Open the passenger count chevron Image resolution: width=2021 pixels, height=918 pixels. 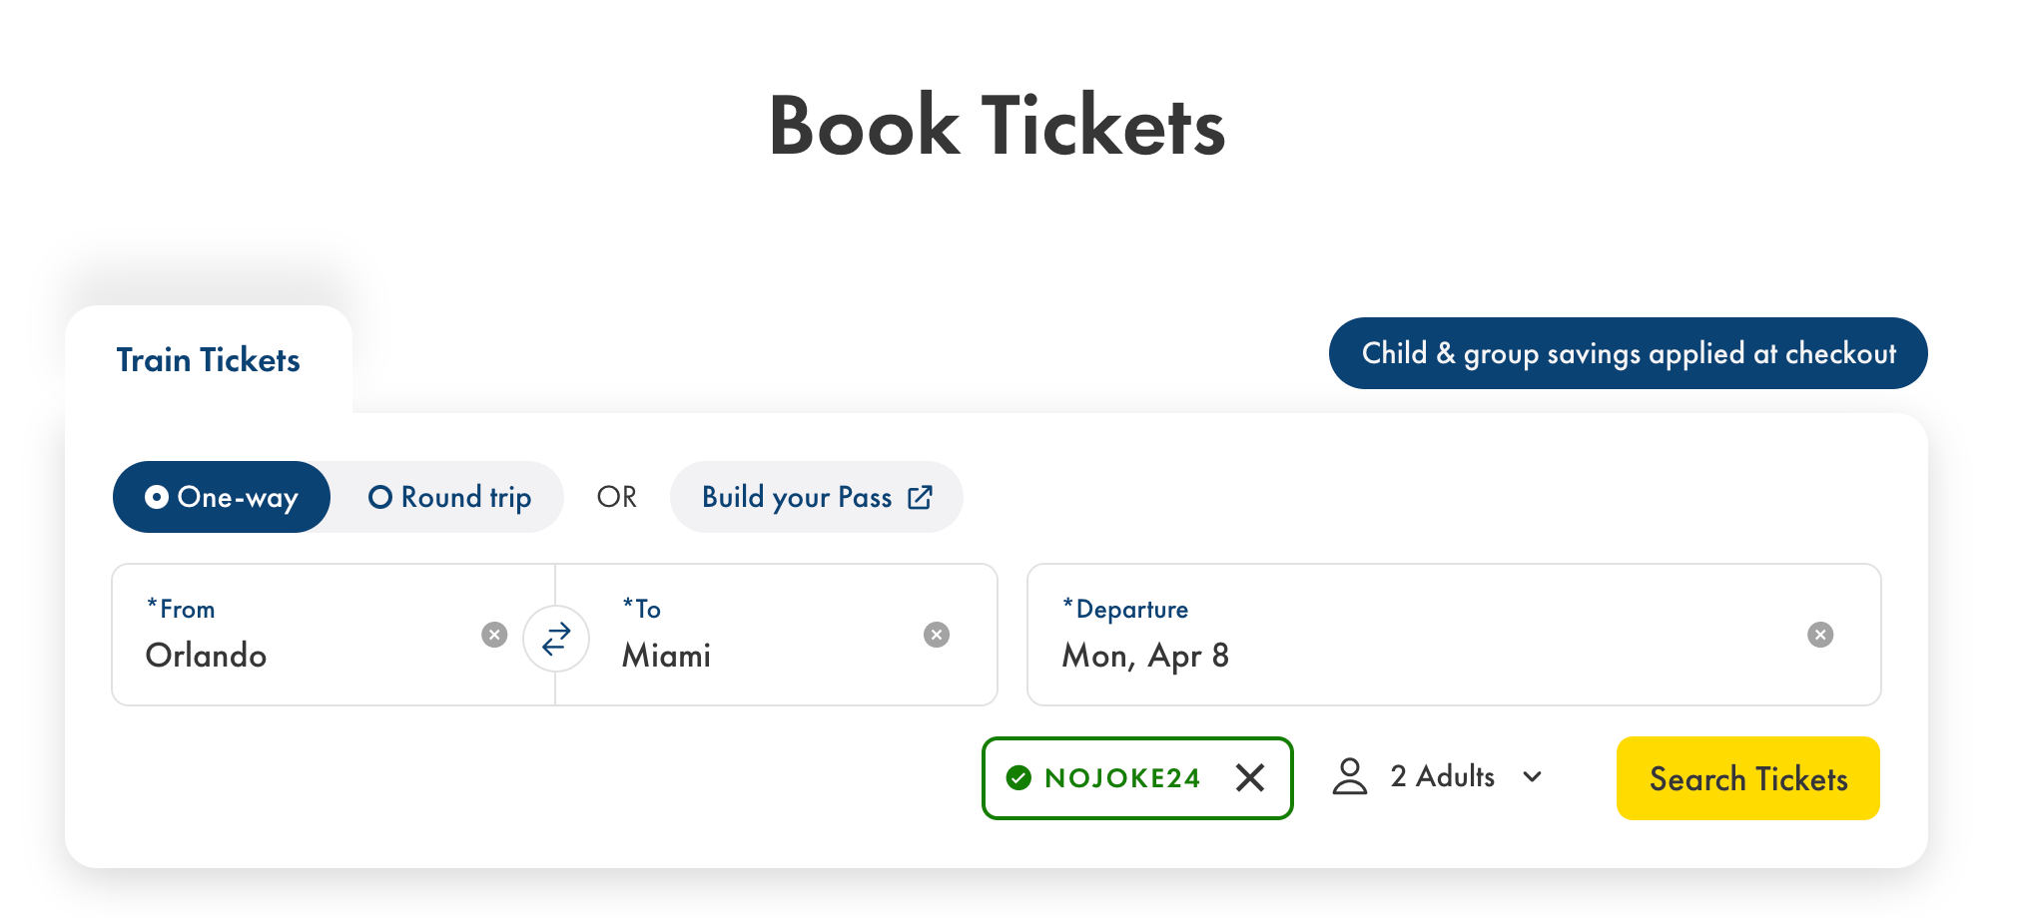point(1534,776)
